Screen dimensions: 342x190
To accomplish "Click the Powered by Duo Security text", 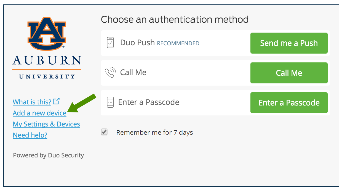I will [48, 155].
